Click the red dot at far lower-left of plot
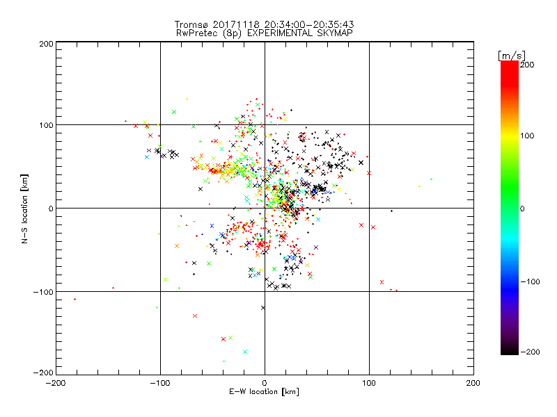The width and height of the screenshot is (557, 417). click(x=74, y=300)
